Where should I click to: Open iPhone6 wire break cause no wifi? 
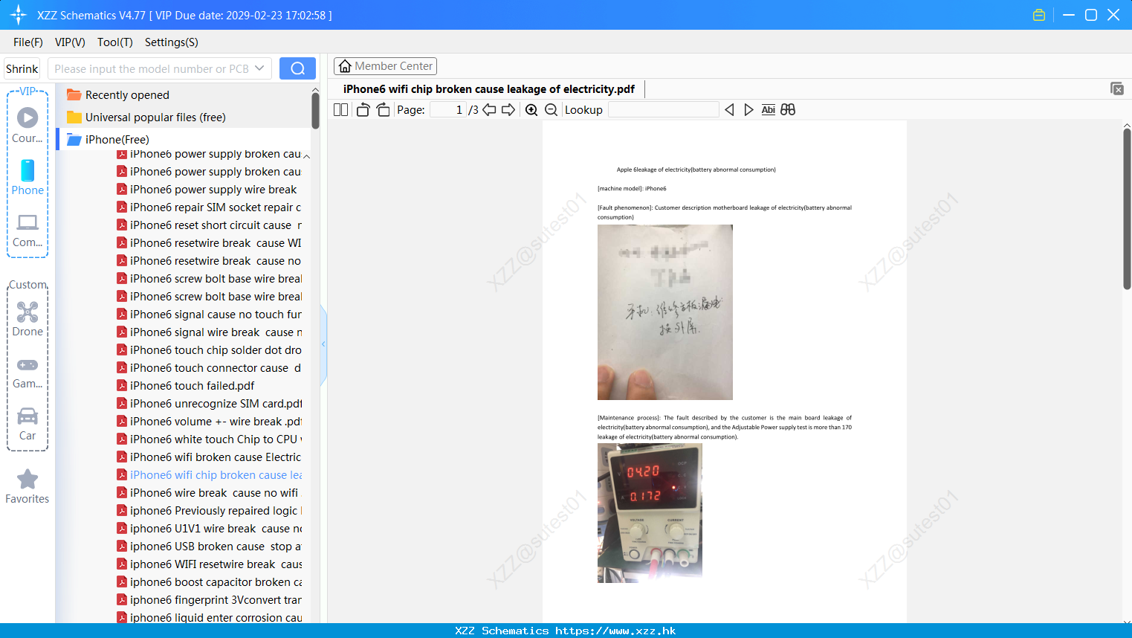point(208,493)
